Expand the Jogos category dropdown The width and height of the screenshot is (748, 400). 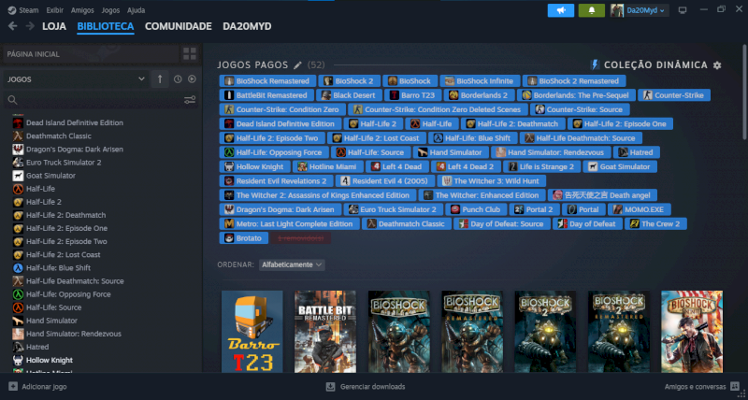pos(142,79)
